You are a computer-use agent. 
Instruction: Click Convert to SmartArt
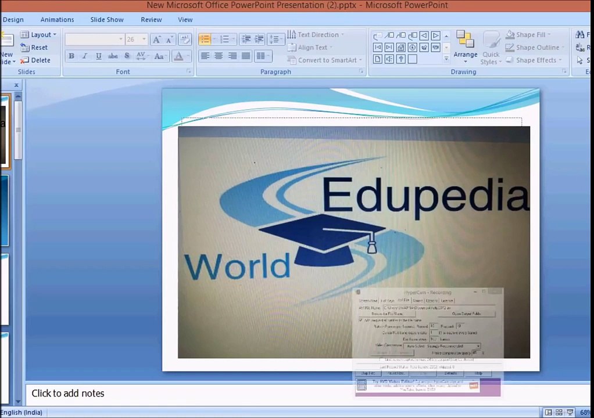[324, 60]
